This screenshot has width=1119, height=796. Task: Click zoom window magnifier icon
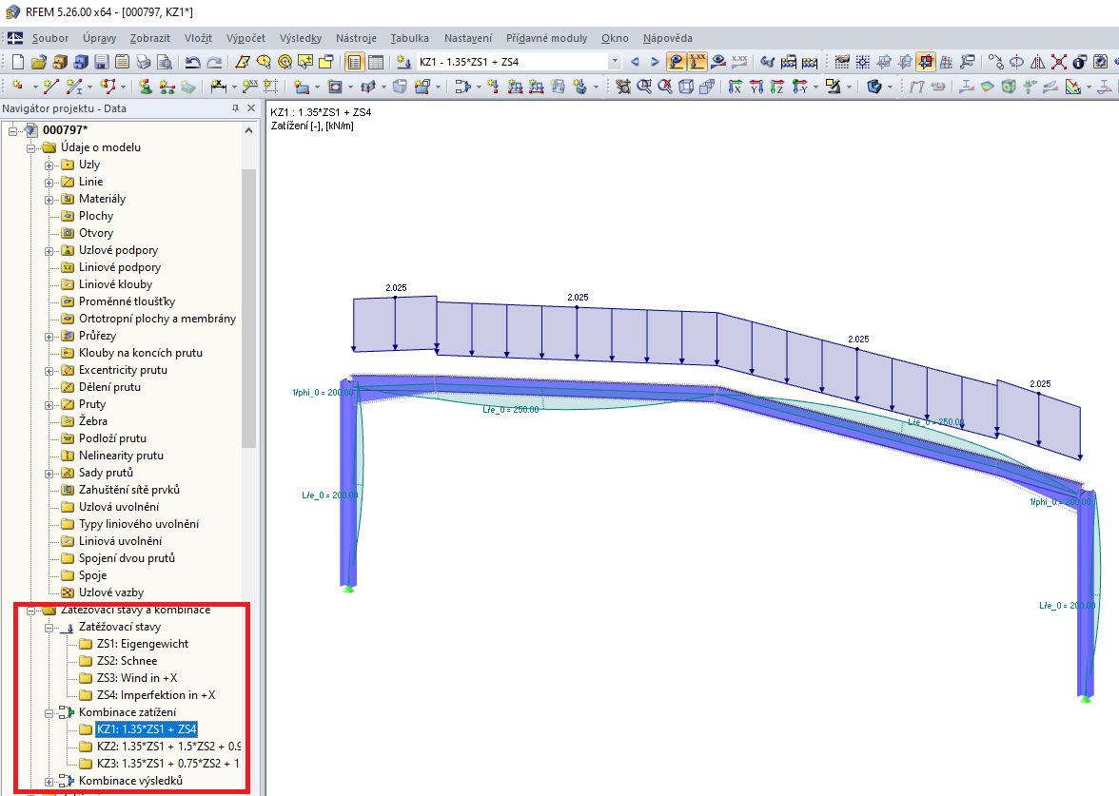pyautogui.click(x=644, y=87)
